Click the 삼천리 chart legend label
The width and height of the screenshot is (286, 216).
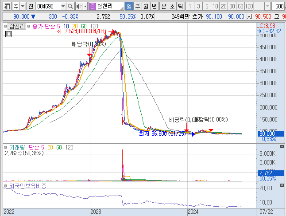click(17, 26)
